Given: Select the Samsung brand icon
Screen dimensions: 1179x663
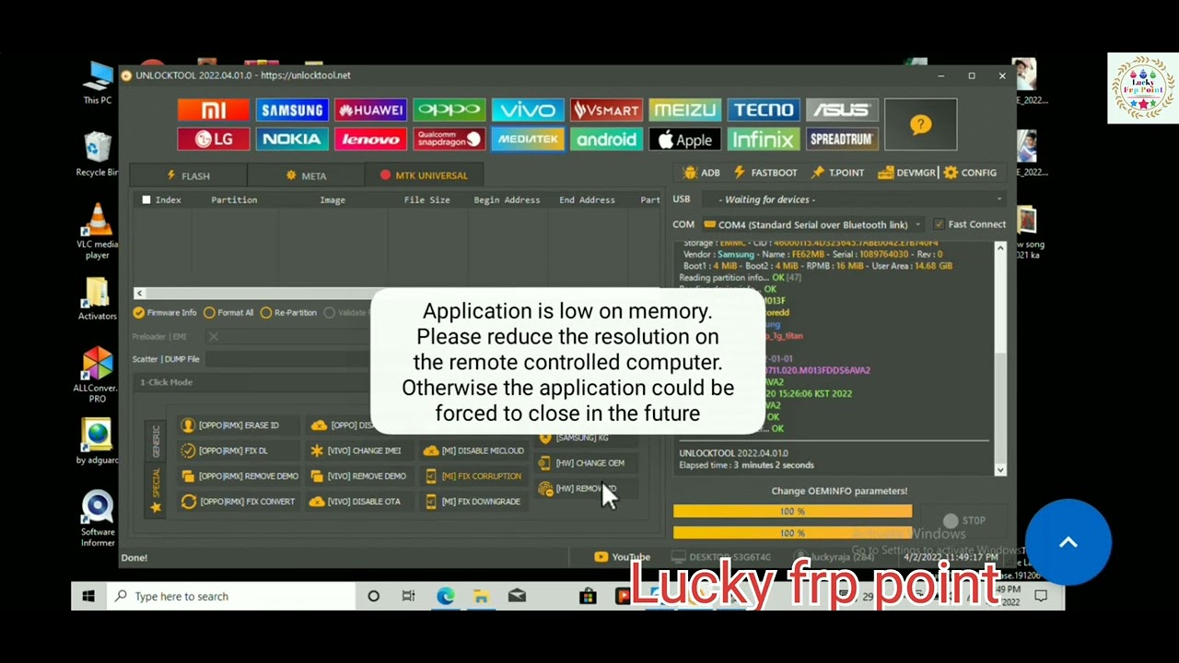Looking at the screenshot, I should [x=292, y=110].
